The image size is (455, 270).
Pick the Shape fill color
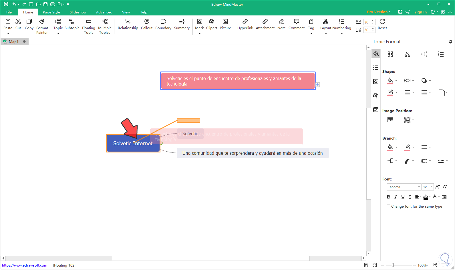tap(390, 81)
